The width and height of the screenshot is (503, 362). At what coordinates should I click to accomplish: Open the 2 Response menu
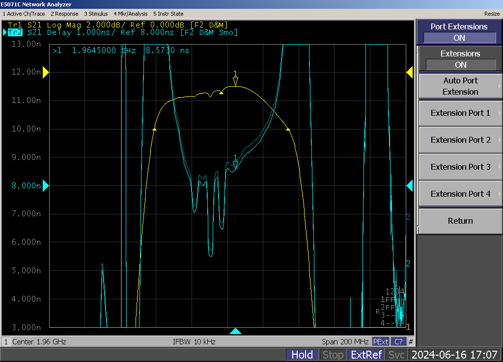64,14
